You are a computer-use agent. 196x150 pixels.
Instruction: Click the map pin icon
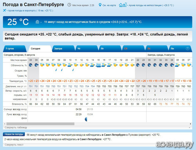pyautogui.click(x=100, y=5)
